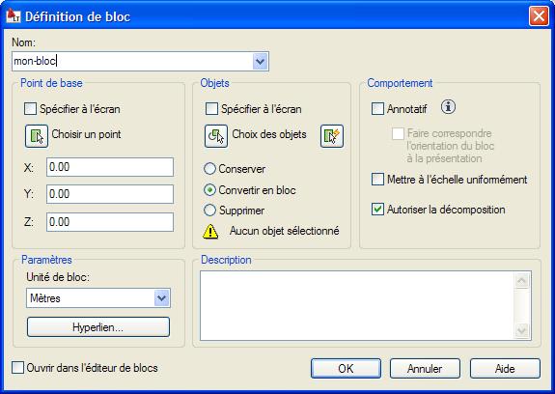Click the Annuler button

point(425,368)
